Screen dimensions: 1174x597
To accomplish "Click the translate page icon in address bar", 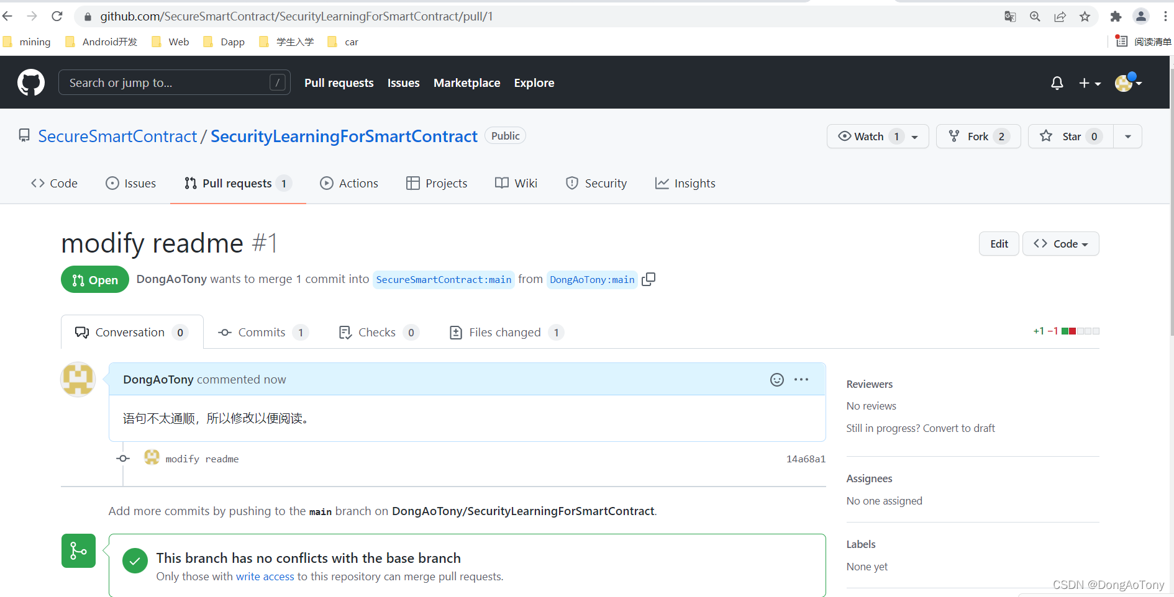I will [x=1010, y=17].
